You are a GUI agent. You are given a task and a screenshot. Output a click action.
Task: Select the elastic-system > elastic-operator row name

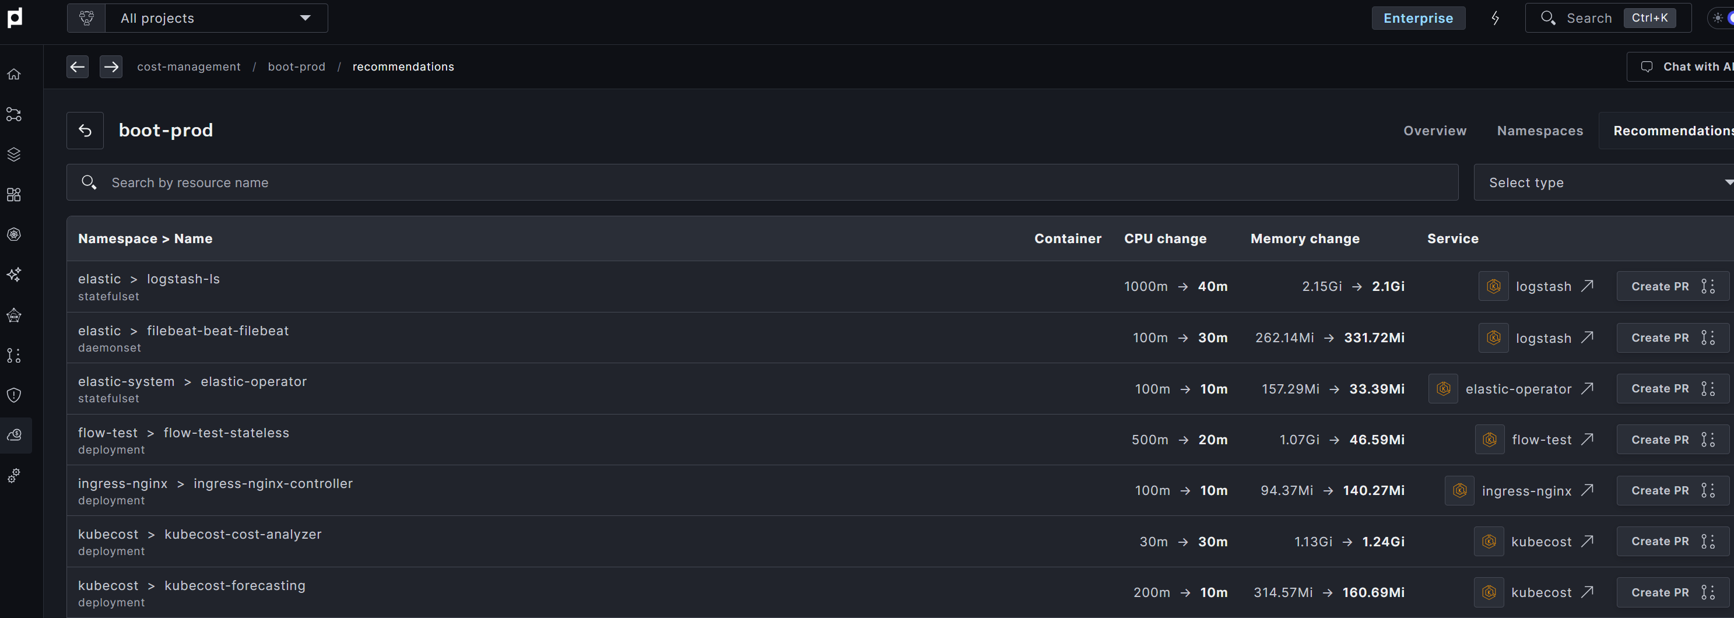(x=192, y=381)
